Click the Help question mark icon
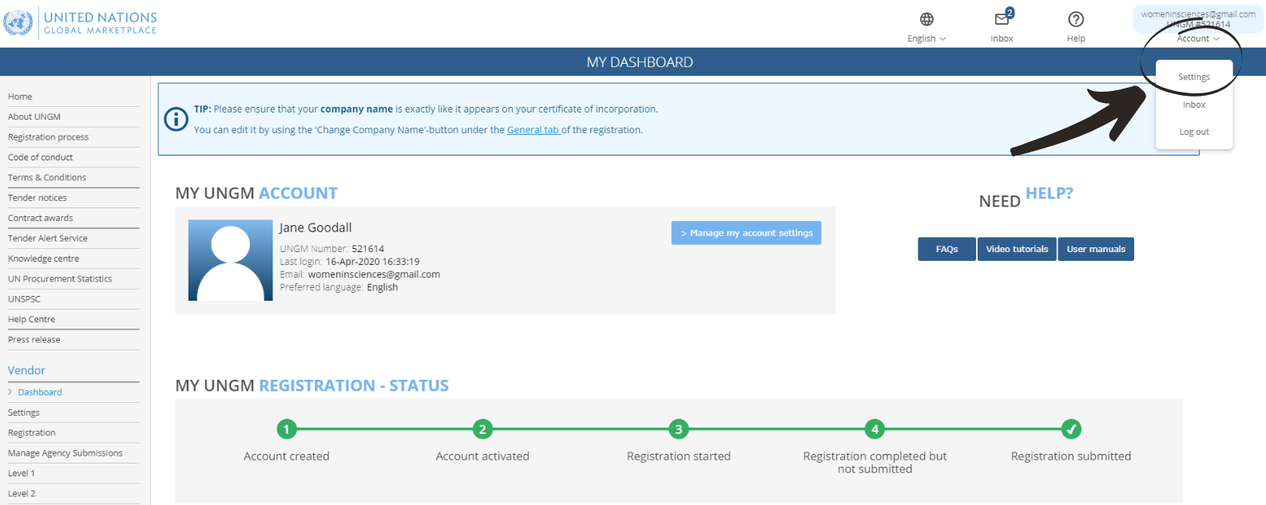Viewport: 1266px width, 505px height. pyautogui.click(x=1076, y=19)
